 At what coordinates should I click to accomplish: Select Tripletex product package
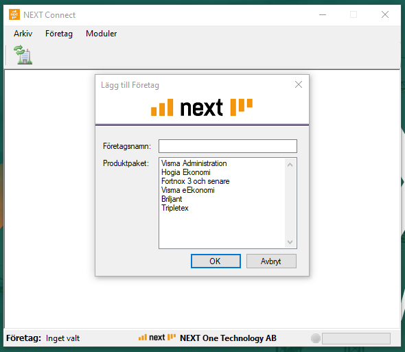pos(175,208)
